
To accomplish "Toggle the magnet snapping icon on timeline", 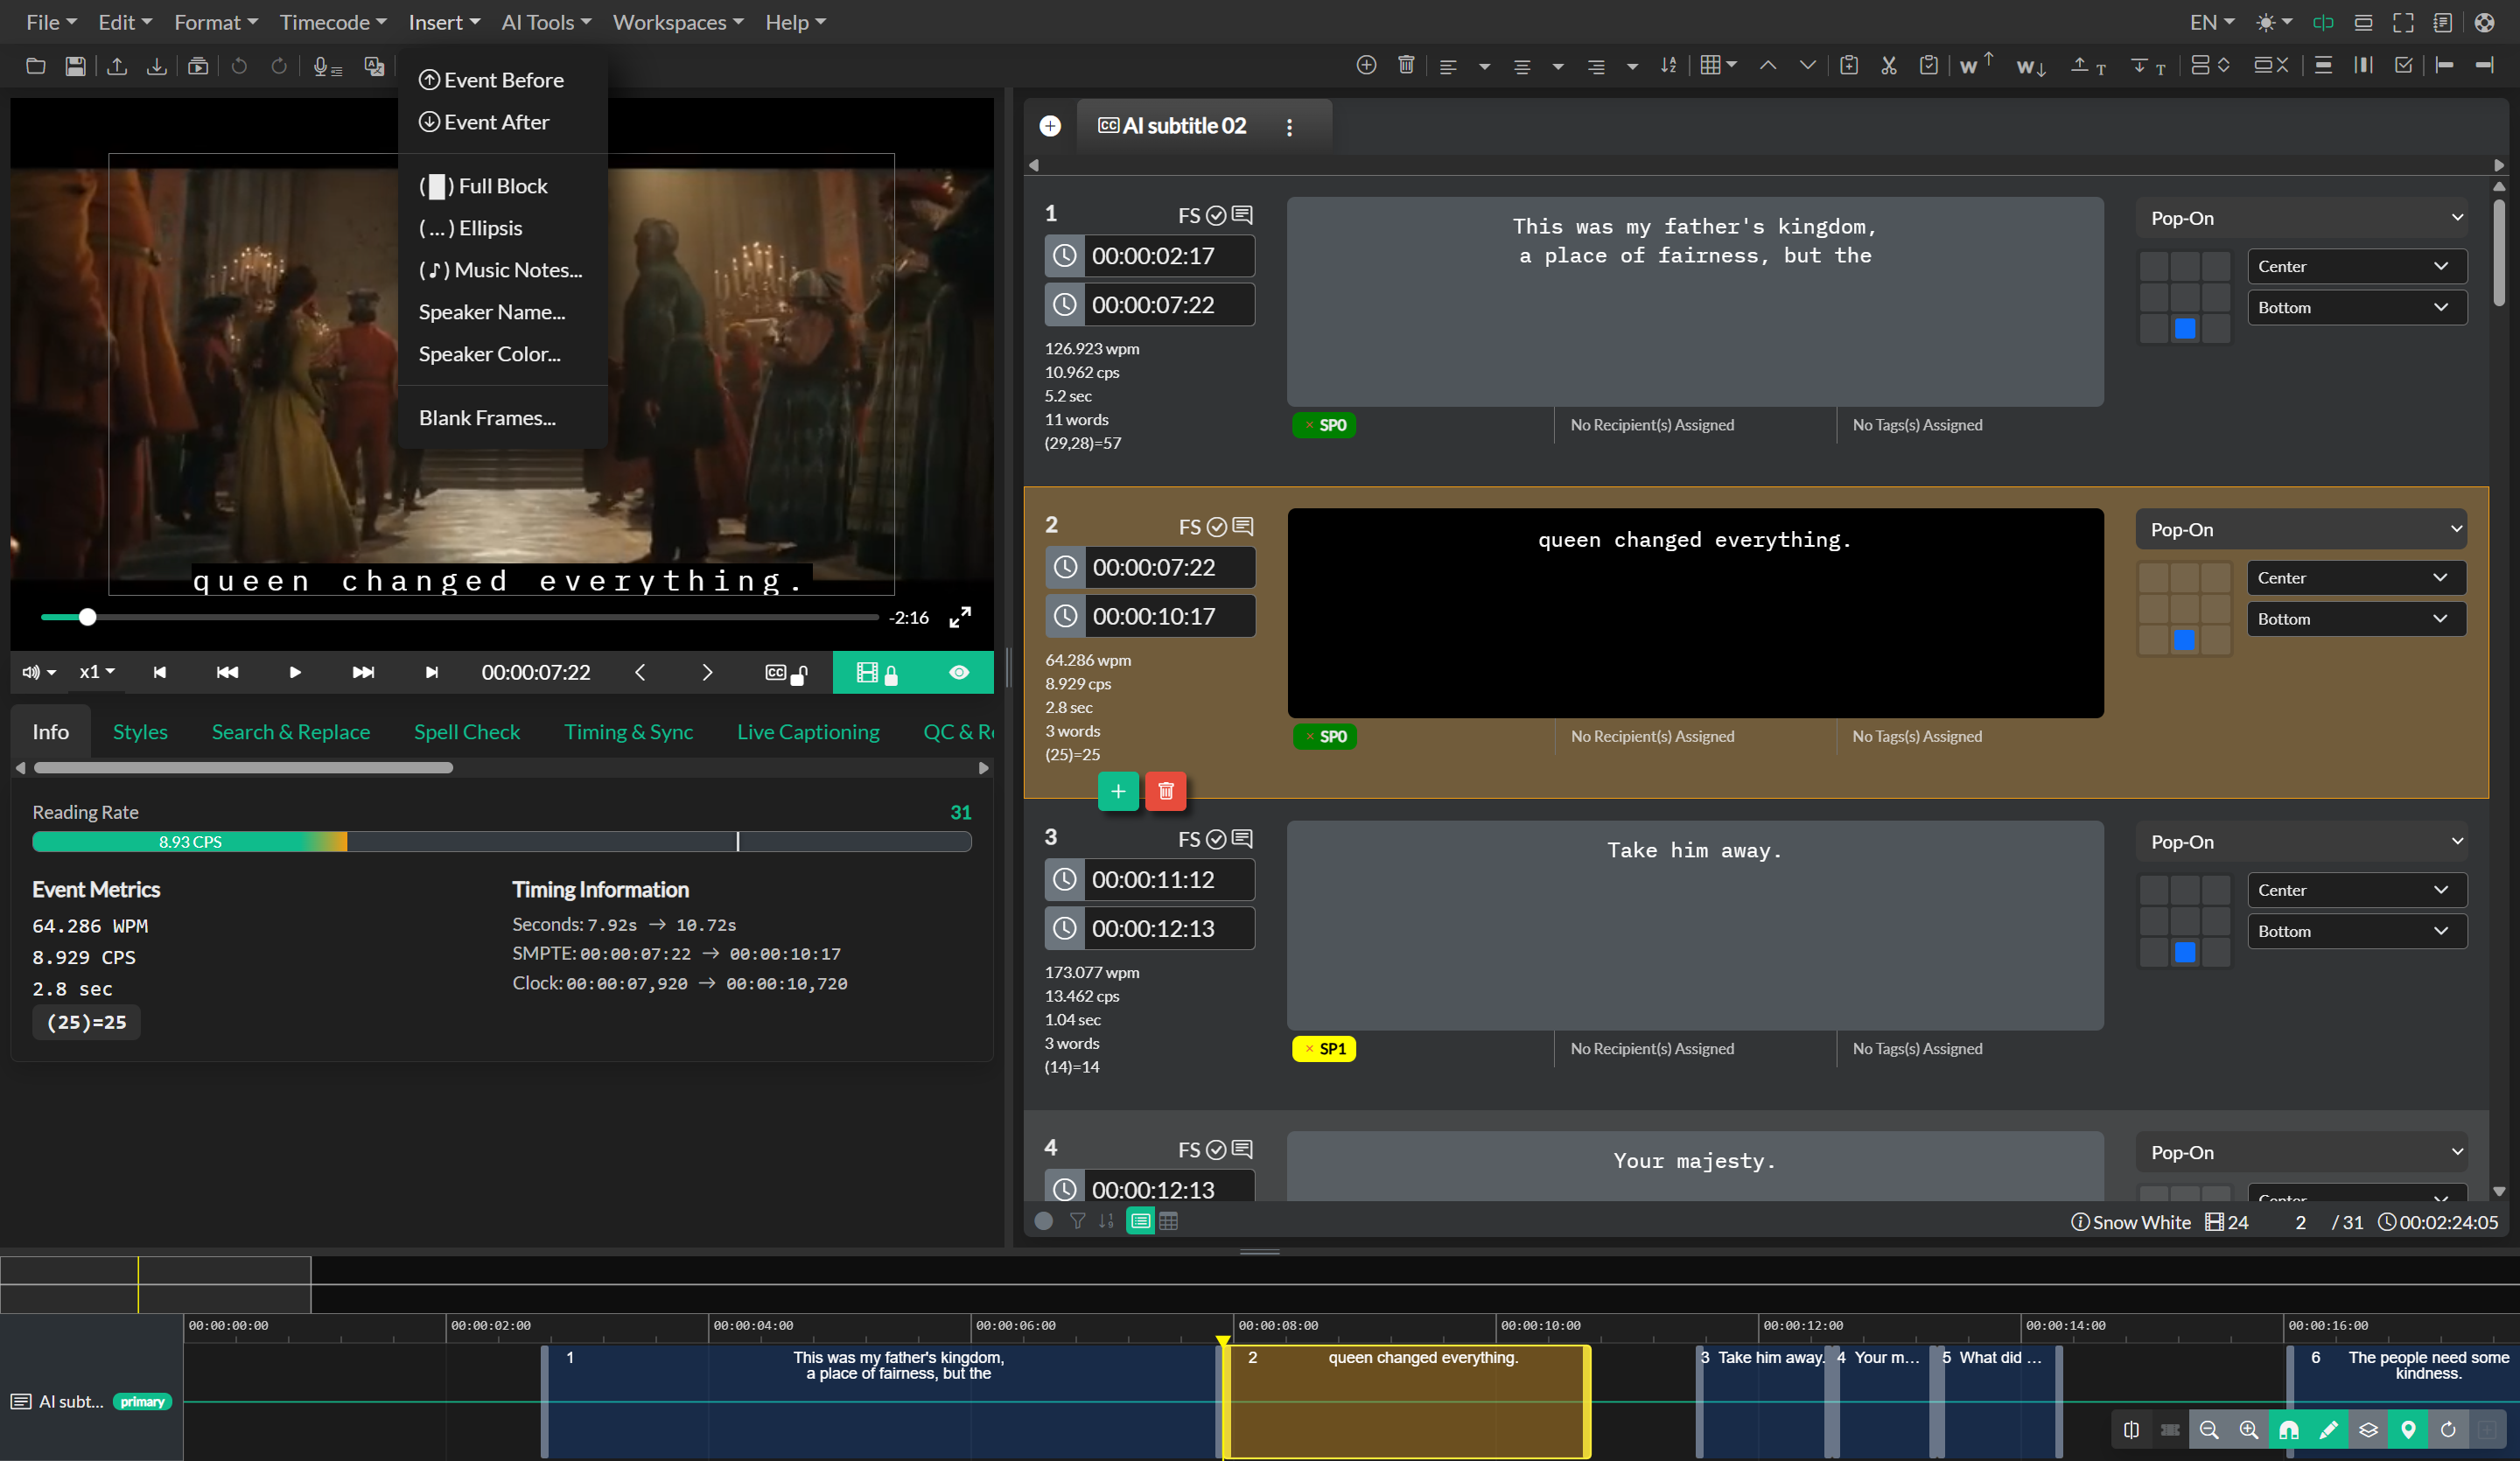I will point(2289,1430).
